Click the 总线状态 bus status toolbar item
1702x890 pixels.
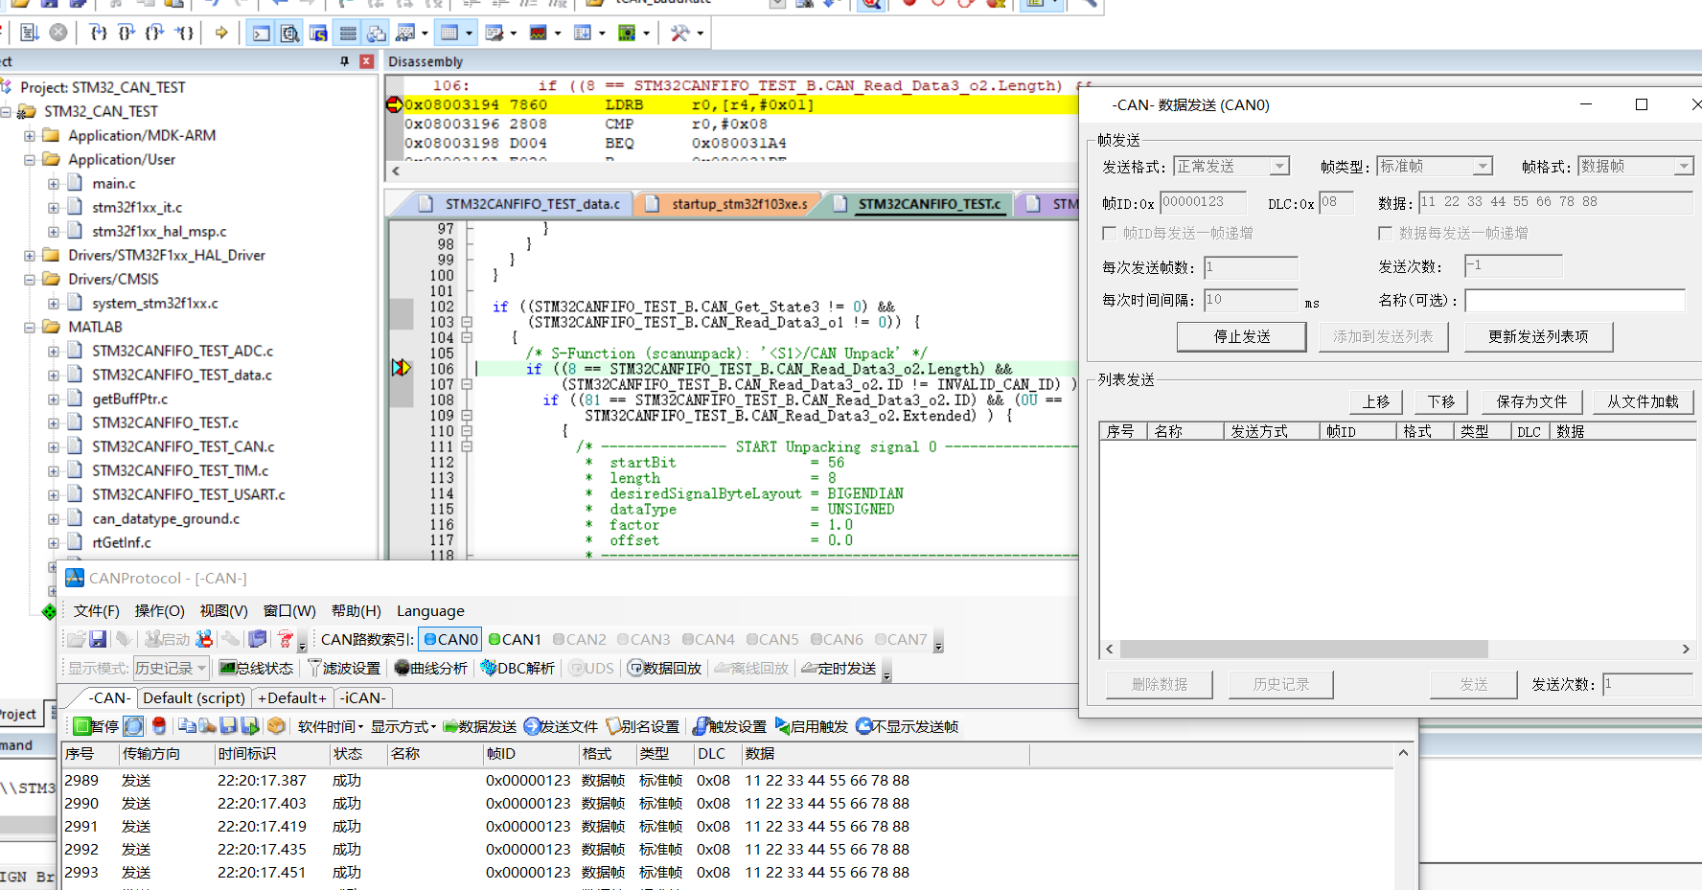pyautogui.click(x=256, y=668)
